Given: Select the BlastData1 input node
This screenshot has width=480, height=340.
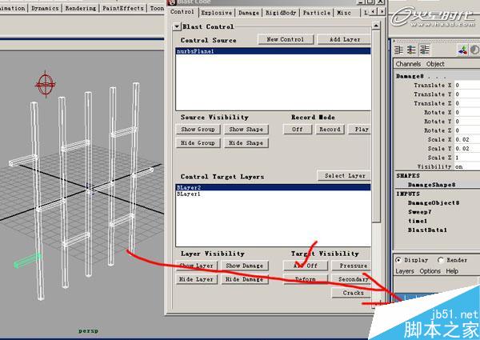Looking at the screenshot, I should [x=427, y=230].
